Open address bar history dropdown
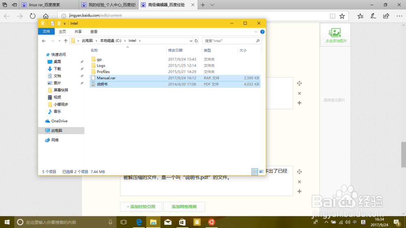The image size is (406, 228). click(x=191, y=41)
